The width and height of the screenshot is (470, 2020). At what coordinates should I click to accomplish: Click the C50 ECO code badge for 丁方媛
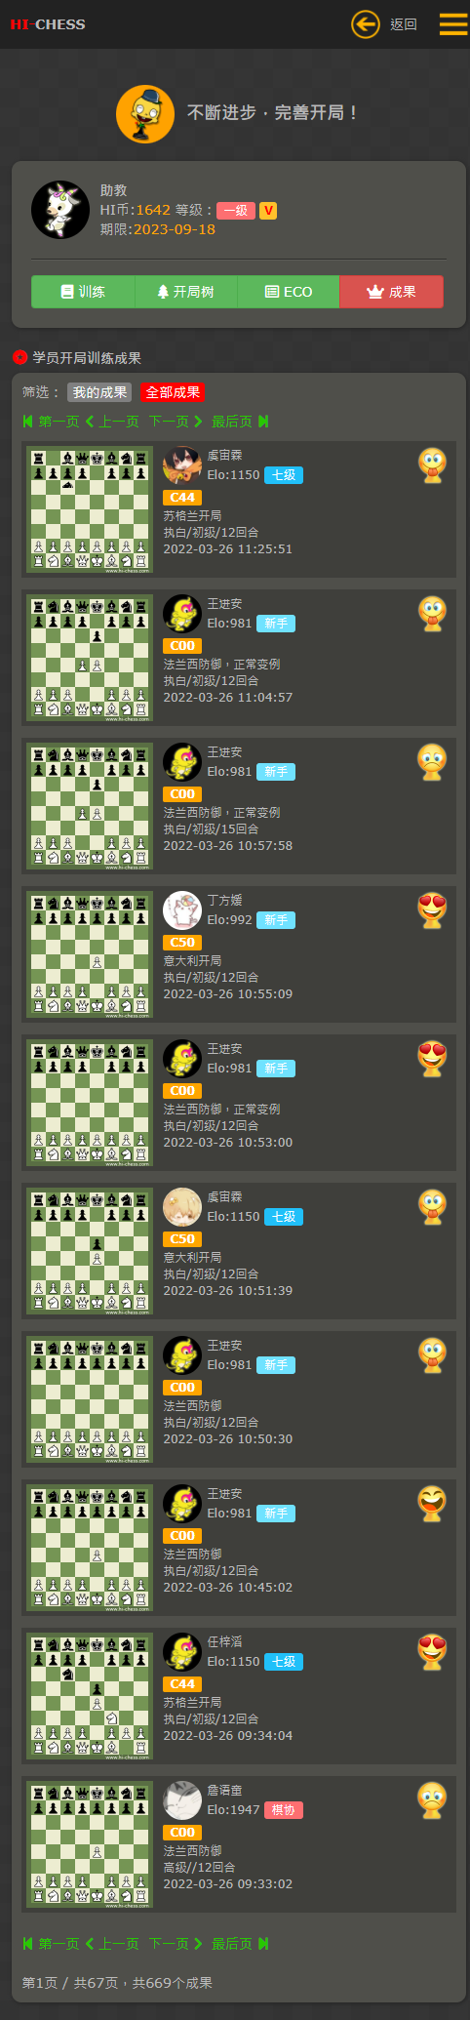182,943
